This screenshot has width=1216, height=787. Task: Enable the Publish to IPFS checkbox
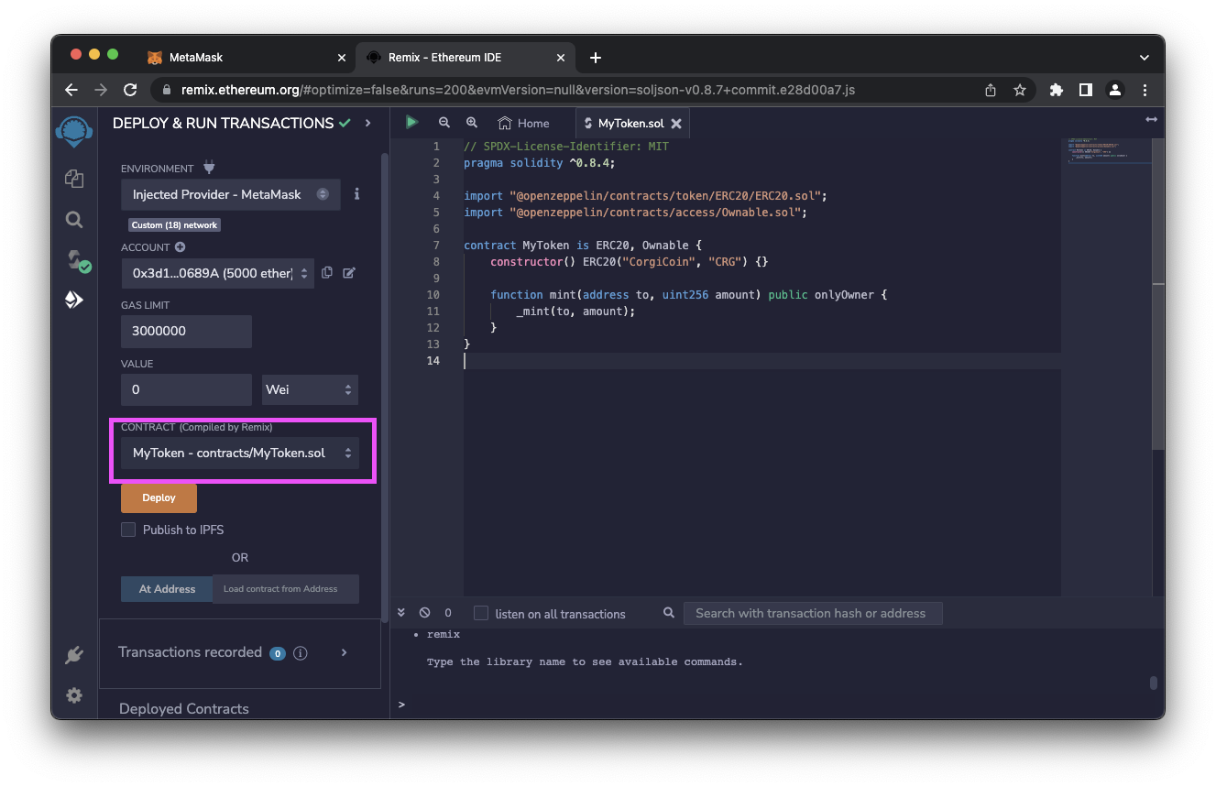tap(128, 530)
